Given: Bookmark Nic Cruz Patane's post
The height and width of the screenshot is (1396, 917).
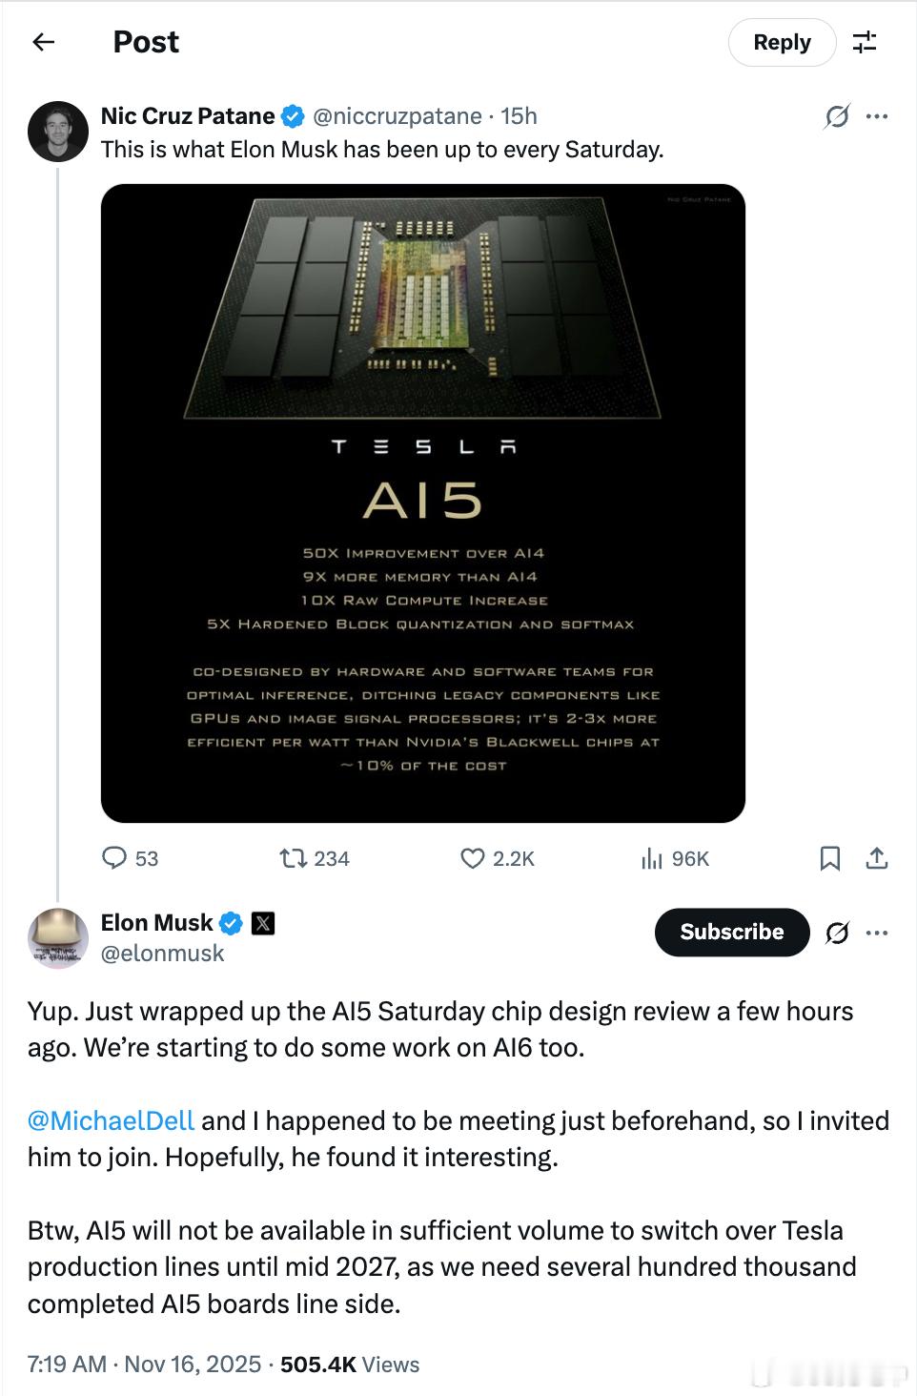Looking at the screenshot, I should pos(830,858).
